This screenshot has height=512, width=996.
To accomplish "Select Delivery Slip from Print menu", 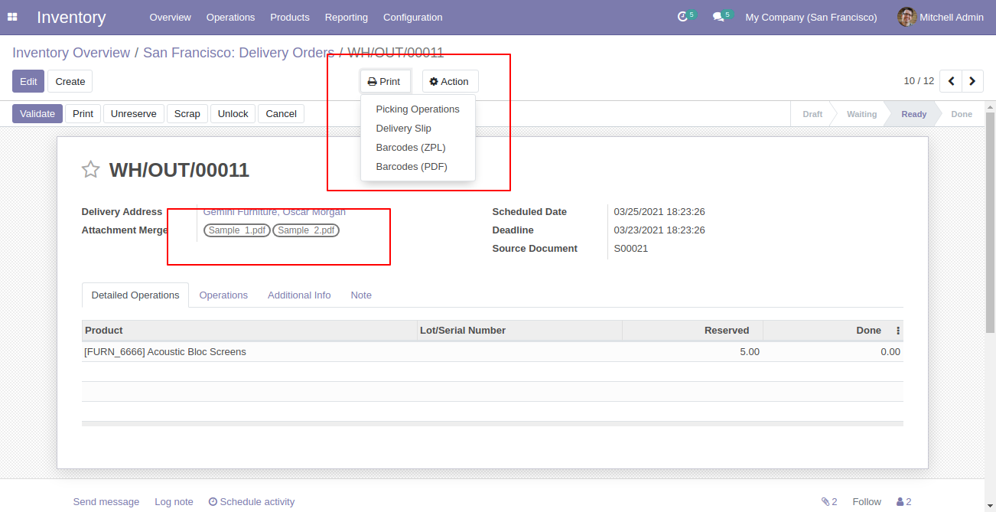I will coord(418,129).
